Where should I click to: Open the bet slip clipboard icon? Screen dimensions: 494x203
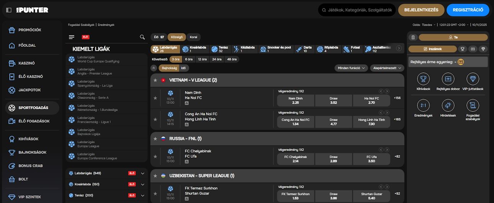pyautogui.click(x=413, y=38)
